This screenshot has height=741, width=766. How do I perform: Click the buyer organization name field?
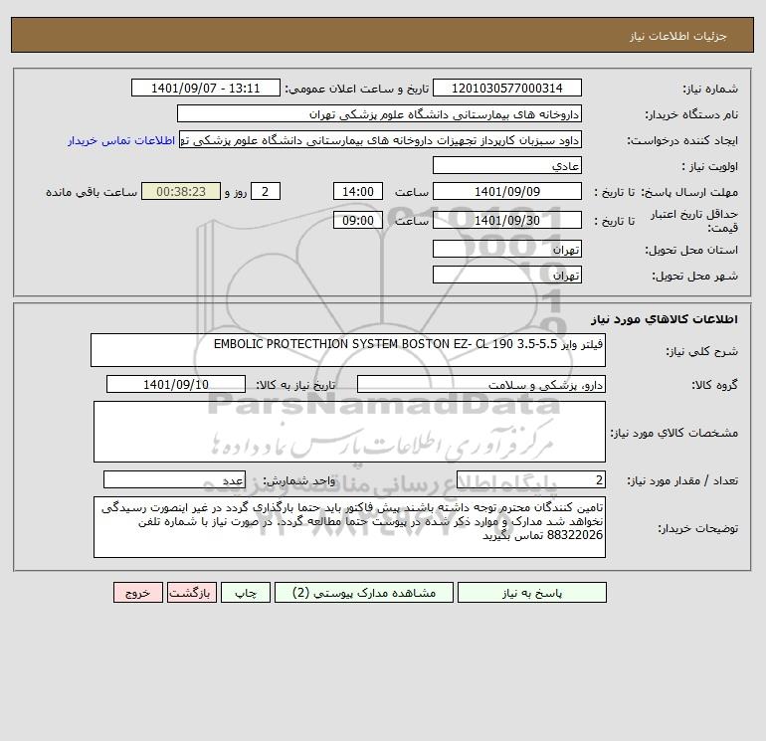(x=379, y=113)
